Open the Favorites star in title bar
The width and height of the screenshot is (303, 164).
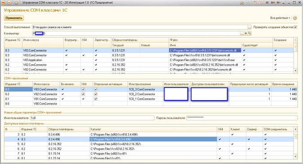coord(16,3)
